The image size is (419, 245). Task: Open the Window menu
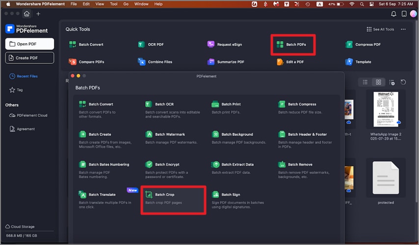141,4
